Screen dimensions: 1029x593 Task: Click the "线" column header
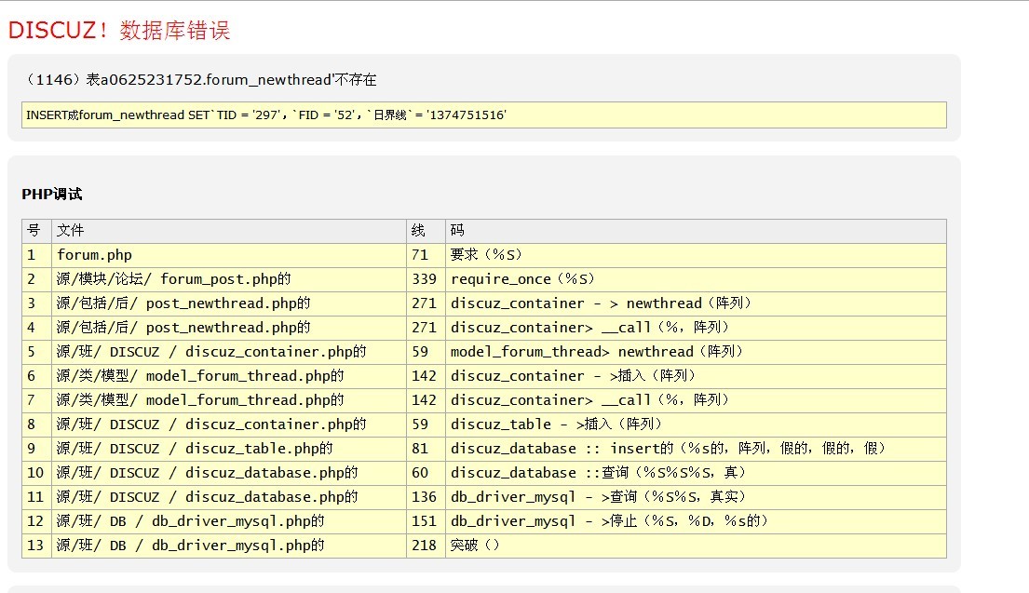pyautogui.click(x=418, y=230)
